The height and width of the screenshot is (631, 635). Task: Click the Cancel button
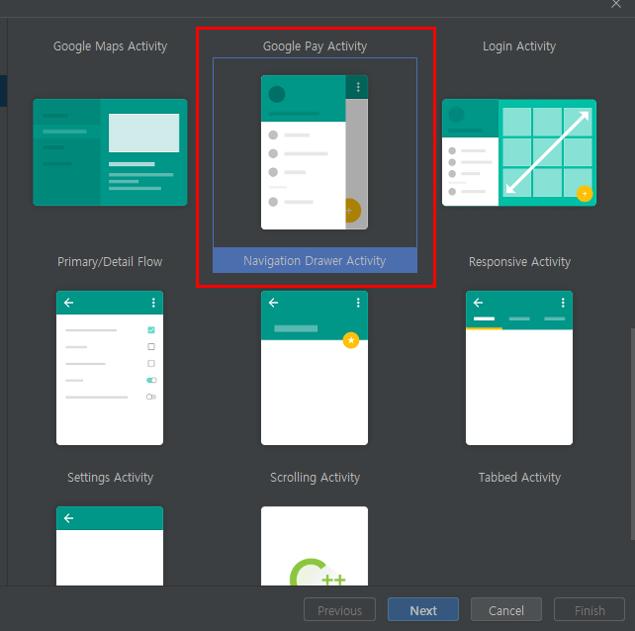tap(506, 609)
